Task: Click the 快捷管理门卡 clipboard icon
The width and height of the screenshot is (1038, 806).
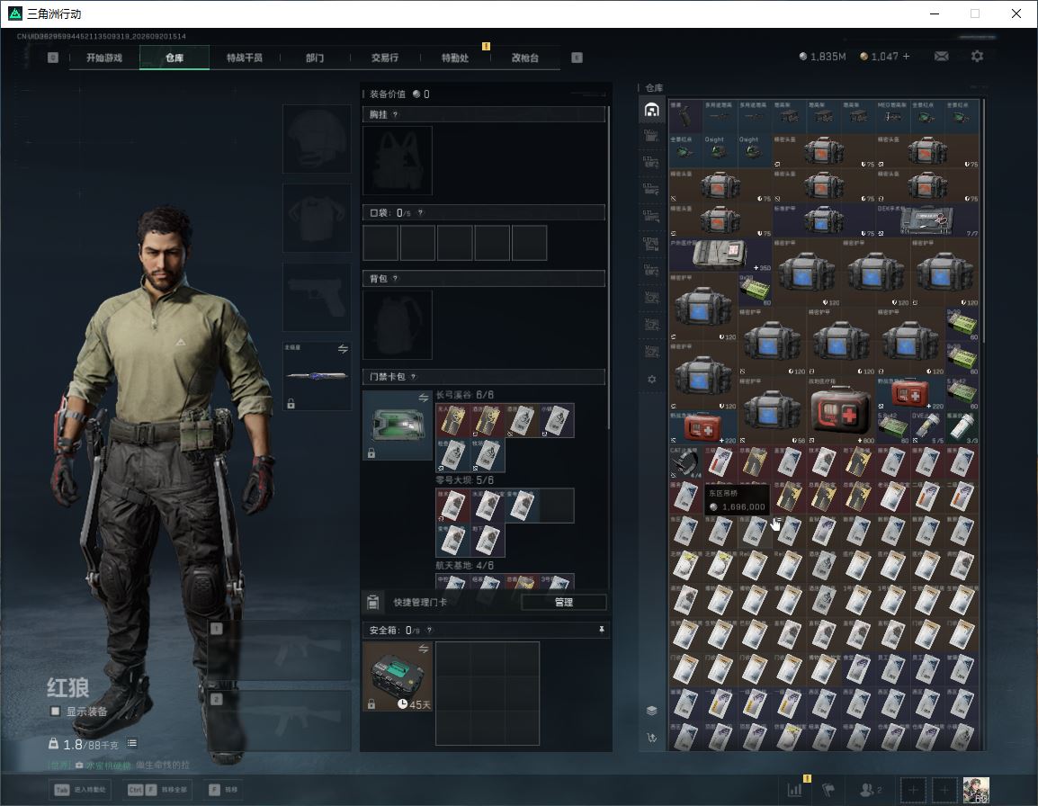Action: [372, 602]
